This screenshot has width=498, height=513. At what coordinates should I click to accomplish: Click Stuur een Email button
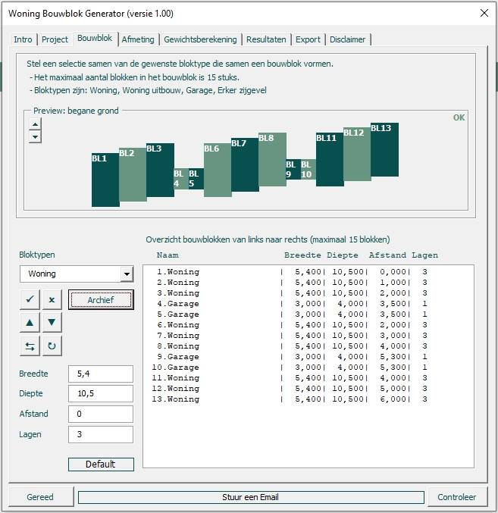point(251,497)
